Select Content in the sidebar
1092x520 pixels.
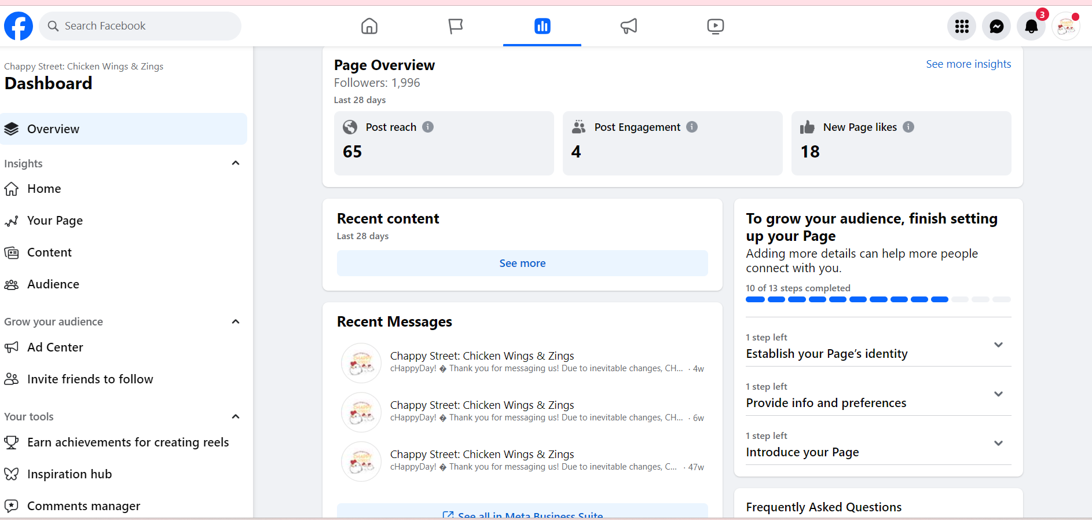[x=49, y=252]
